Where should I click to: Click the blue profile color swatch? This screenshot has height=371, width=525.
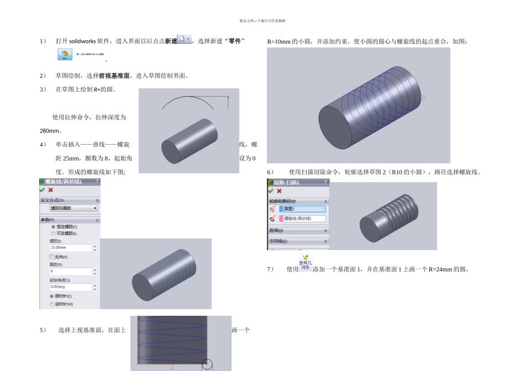pos(281,209)
